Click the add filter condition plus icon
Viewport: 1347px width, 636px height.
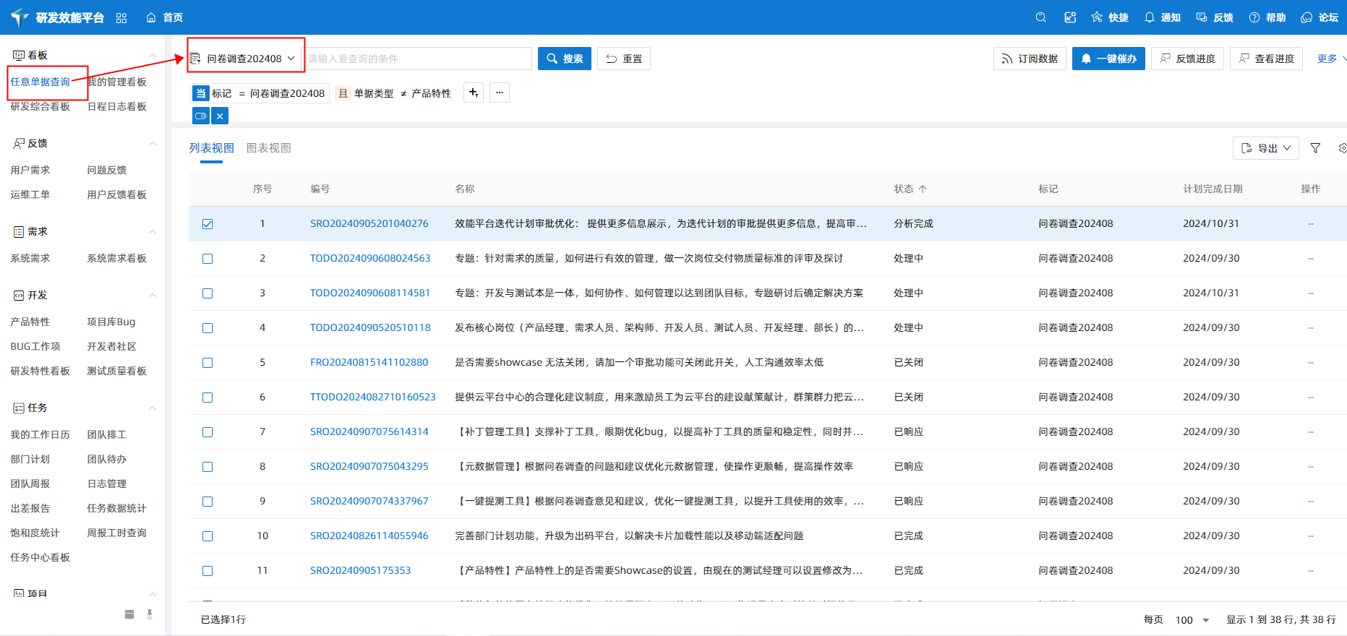click(x=474, y=93)
